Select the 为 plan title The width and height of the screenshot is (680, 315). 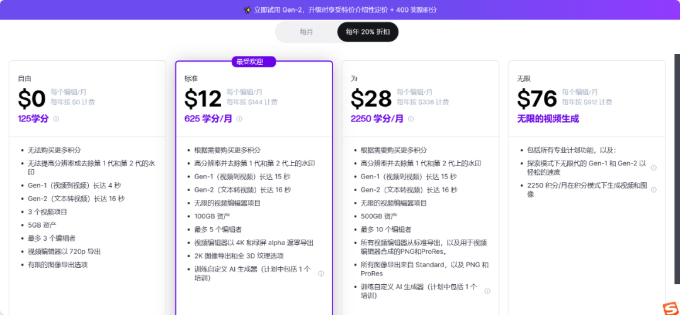tap(354, 79)
